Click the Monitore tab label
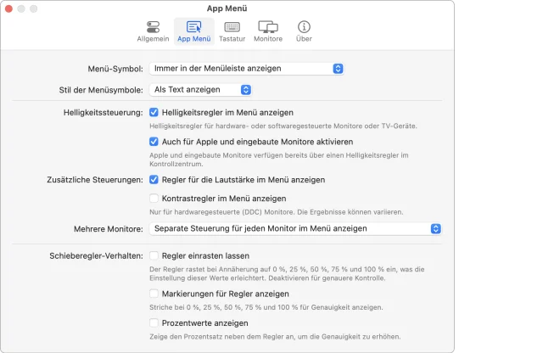 click(x=268, y=39)
